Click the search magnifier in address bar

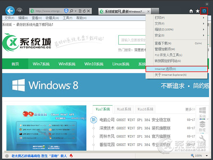[x=71, y=11]
